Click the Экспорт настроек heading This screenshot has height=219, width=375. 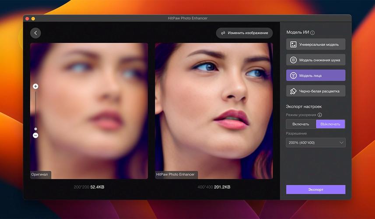tap(304, 106)
